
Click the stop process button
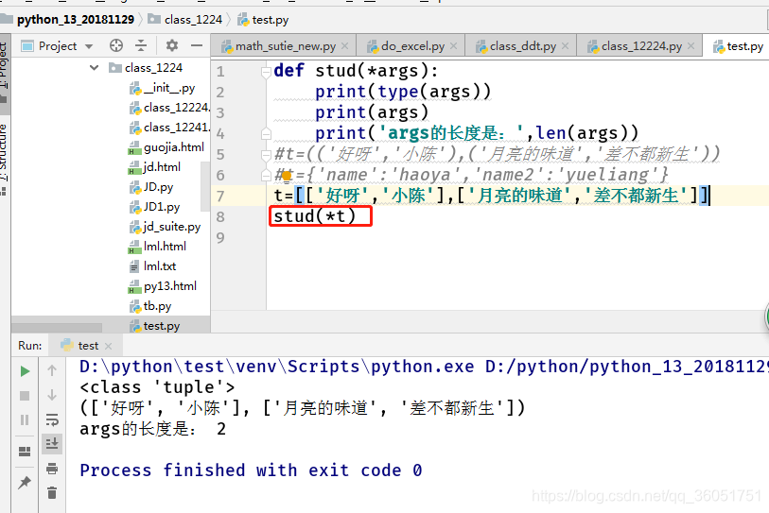pos(25,396)
